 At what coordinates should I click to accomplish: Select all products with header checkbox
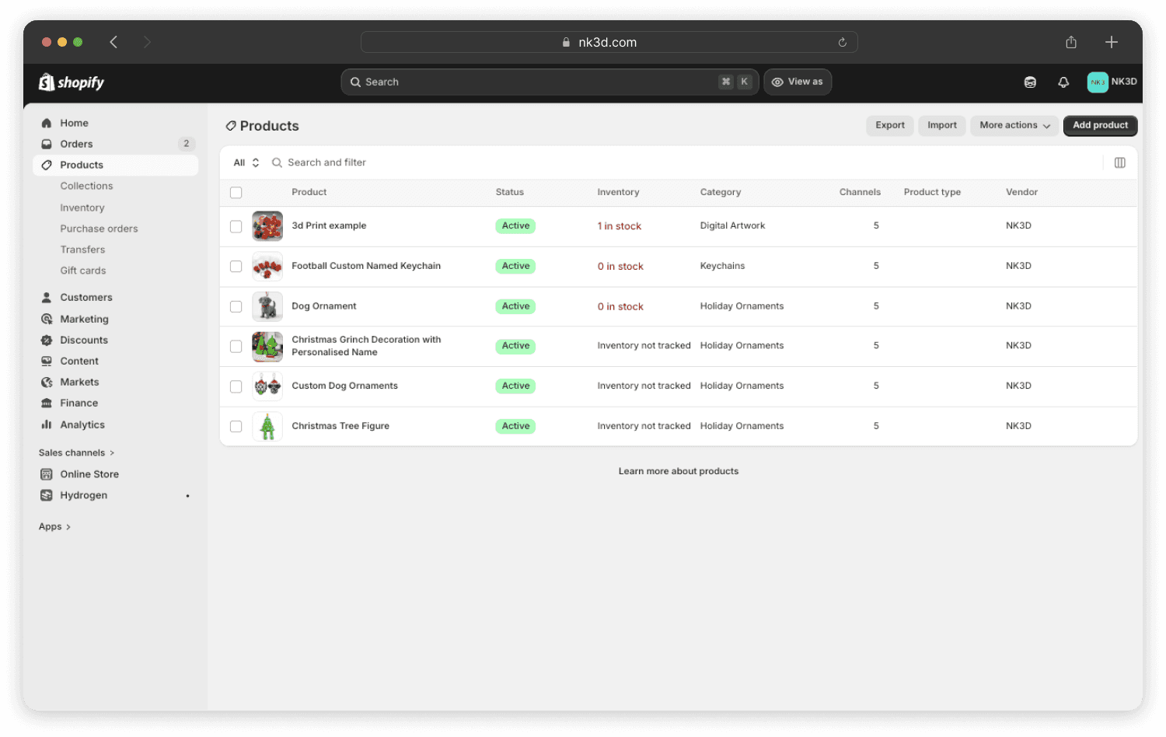pyautogui.click(x=236, y=193)
